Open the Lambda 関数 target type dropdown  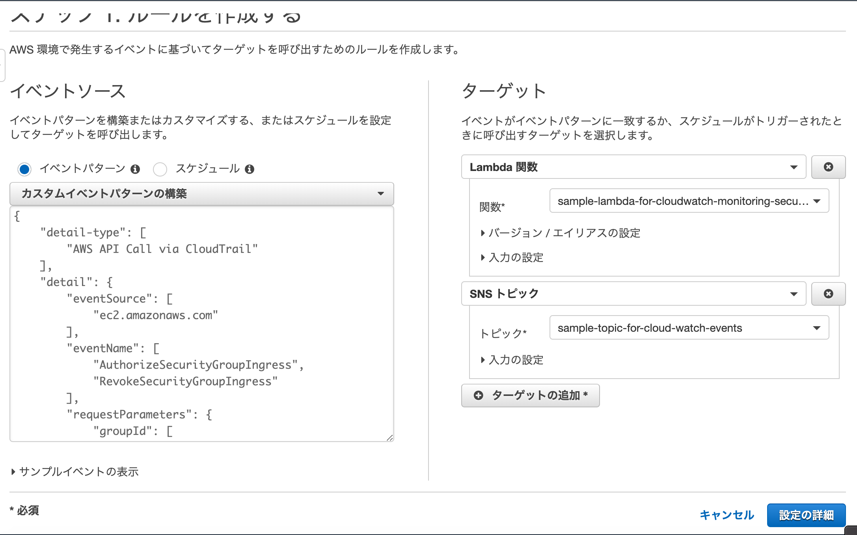633,167
